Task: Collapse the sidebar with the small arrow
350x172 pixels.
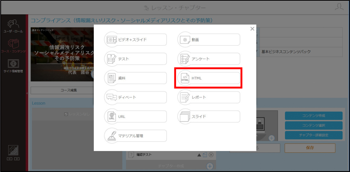Action: click(x=27, y=93)
